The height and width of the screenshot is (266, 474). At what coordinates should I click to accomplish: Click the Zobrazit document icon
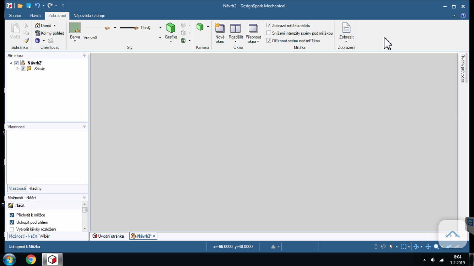tap(346, 28)
